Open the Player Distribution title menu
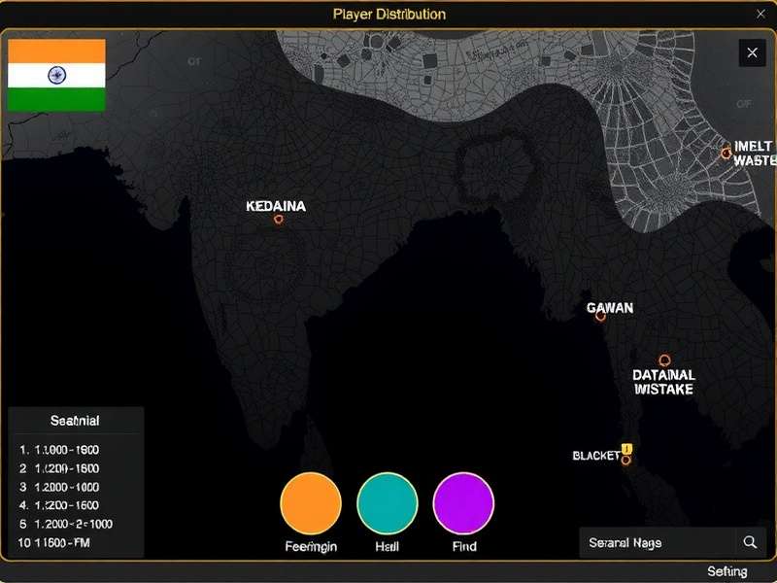 (x=388, y=15)
